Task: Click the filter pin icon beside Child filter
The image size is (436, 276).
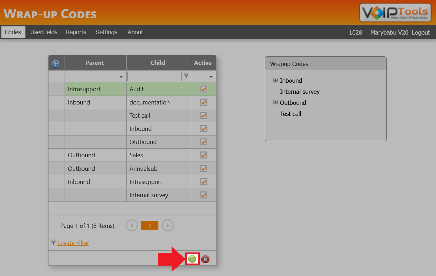Action: click(x=186, y=76)
